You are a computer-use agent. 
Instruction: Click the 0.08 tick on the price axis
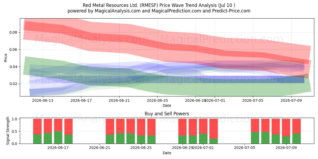pos(14,32)
